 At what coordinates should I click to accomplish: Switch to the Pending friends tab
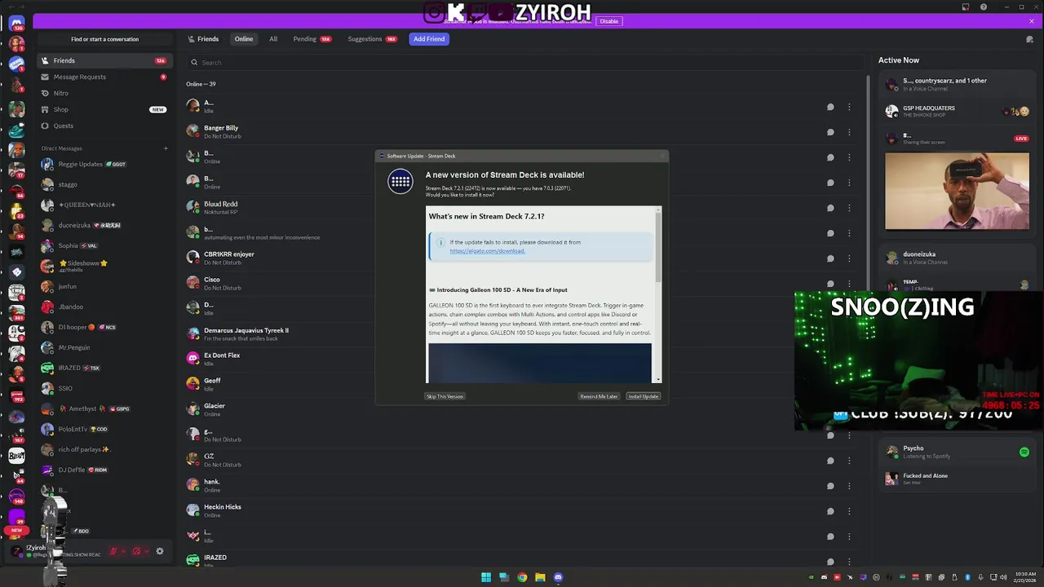312,39
